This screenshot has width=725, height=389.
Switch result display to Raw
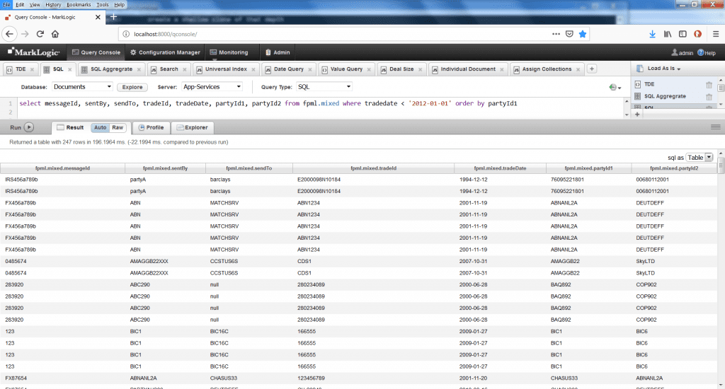(117, 128)
